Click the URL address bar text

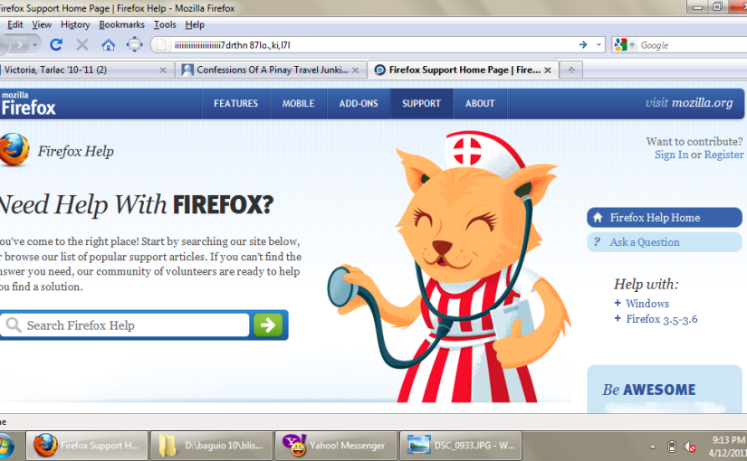(x=232, y=45)
